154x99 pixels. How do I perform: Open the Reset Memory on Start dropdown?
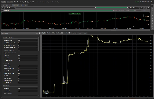(28, 50)
